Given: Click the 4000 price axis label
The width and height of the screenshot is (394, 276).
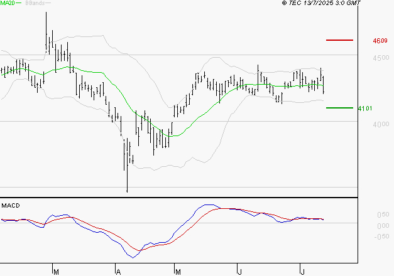Looking at the screenshot, I should (x=381, y=124).
